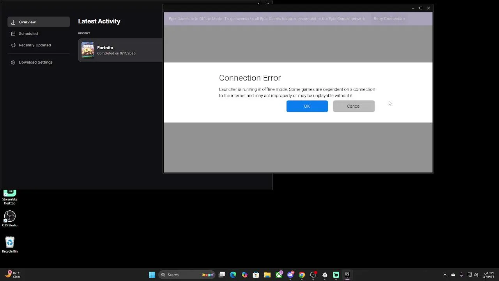Open OBS Studio from the taskbar

[313, 275]
